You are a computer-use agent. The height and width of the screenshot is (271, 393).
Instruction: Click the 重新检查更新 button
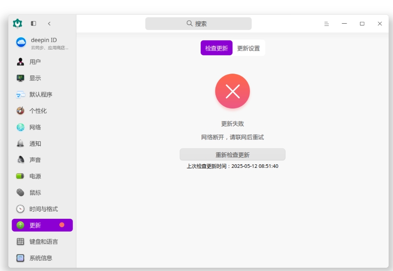(232, 154)
